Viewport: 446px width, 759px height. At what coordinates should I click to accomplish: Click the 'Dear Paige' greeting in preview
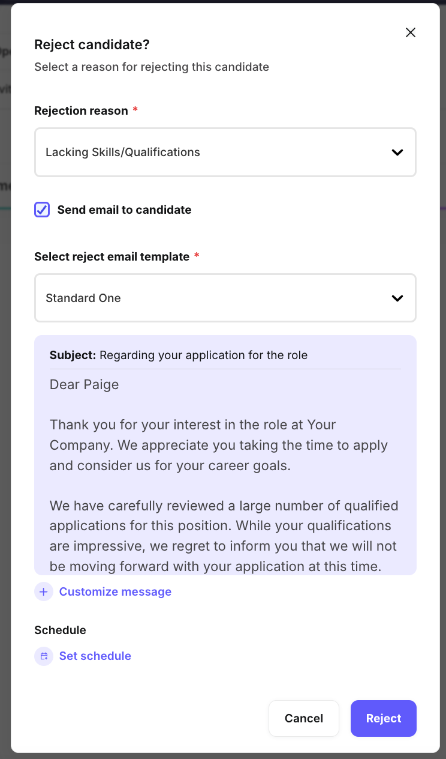coord(84,384)
